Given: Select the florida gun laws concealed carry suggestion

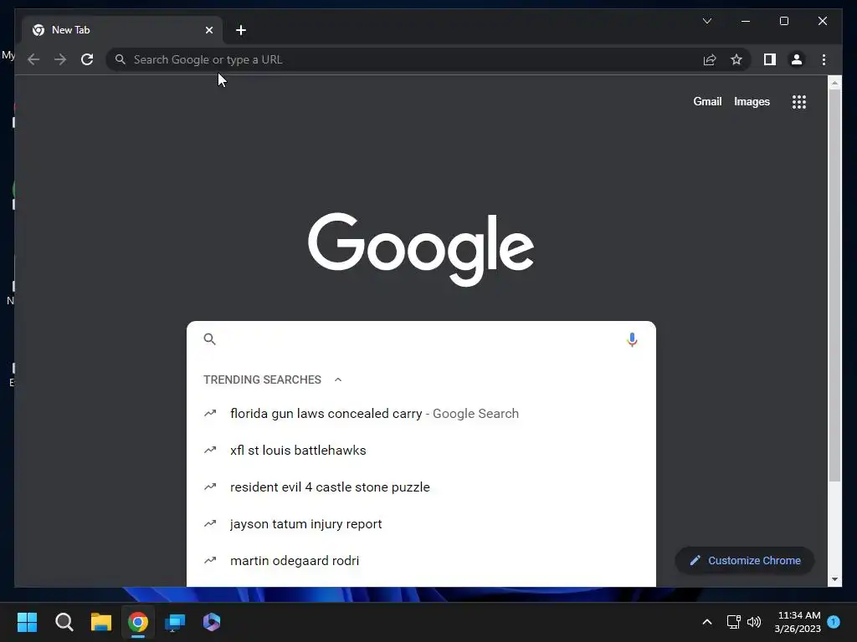Looking at the screenshot, I should (421, 414).
